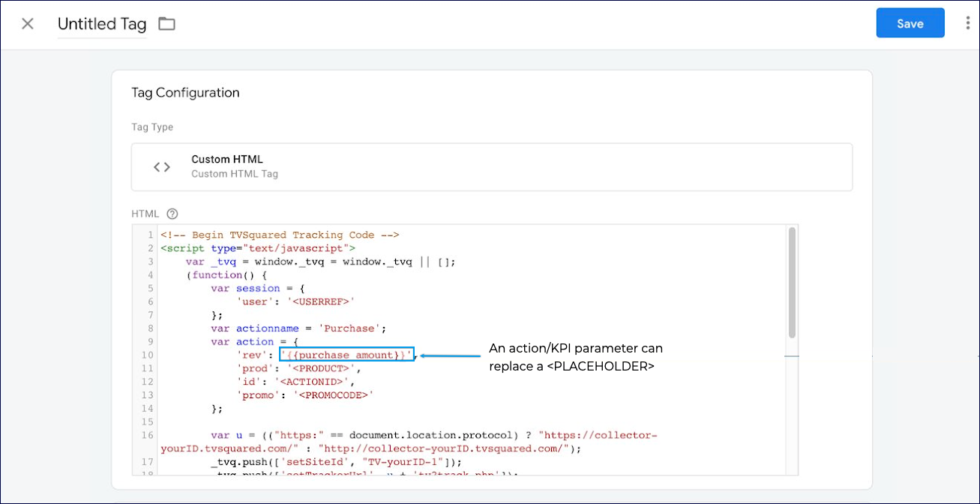Click the 'Purchase' actionname string
This screenshot has width=980, height=504.
click(x=352, y=328)
